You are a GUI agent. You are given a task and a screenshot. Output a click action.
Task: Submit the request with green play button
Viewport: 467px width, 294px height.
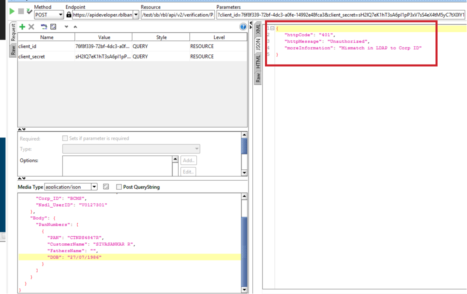[x=12, y=11]
